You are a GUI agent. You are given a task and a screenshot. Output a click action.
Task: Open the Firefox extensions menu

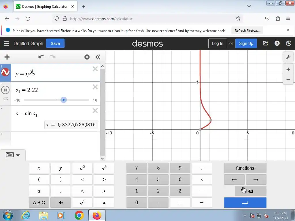[278, 18]
